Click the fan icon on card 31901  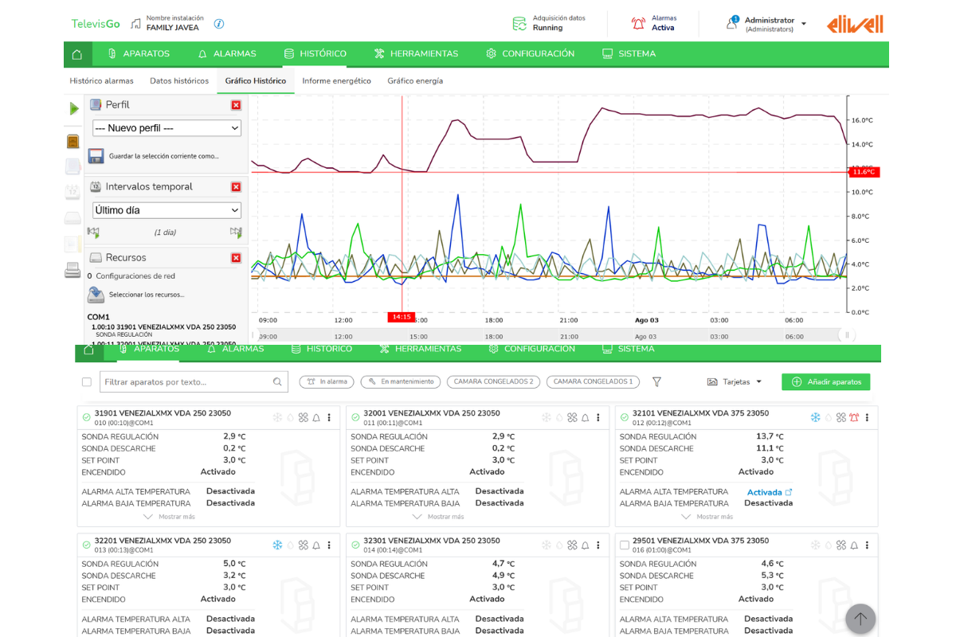[x=304, y=417]
